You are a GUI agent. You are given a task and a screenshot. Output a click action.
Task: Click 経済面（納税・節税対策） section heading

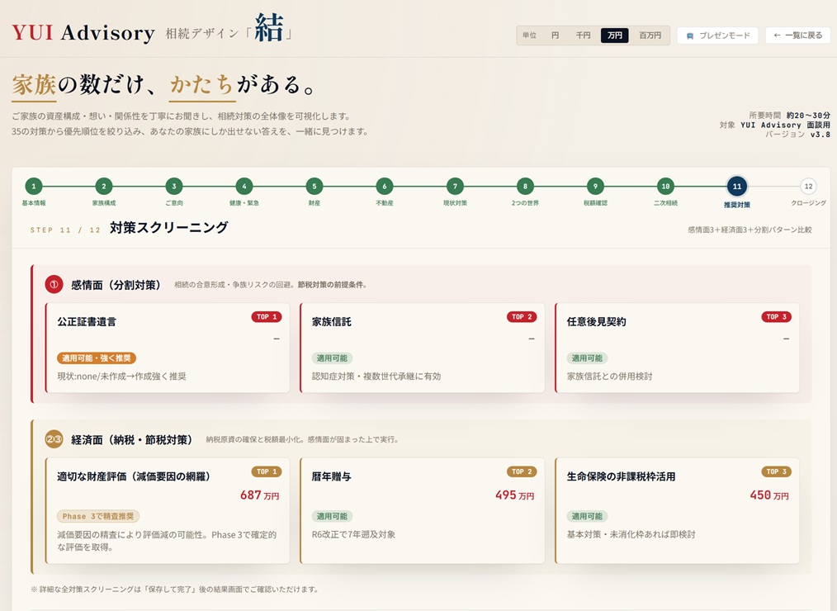tap(132, 439)
